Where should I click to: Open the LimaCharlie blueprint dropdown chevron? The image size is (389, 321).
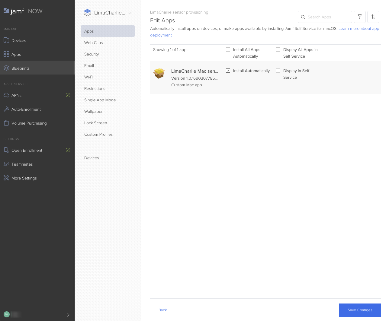[x=130, y=13]
